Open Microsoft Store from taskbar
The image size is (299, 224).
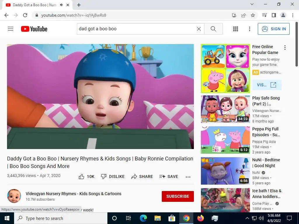pos(172,218)
